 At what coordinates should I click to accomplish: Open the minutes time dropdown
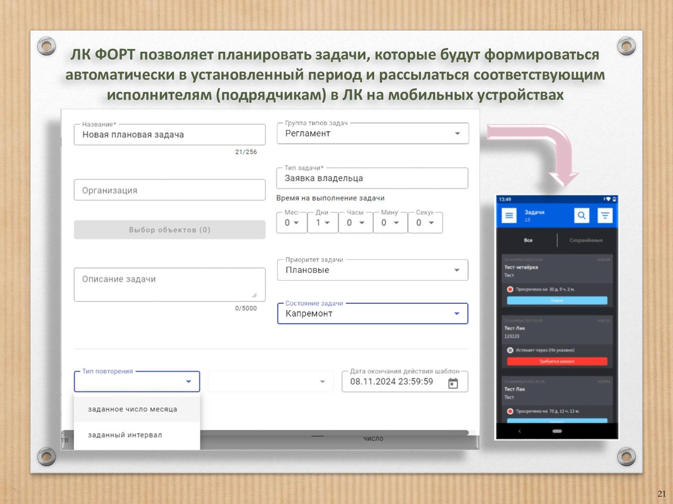tap(390, 223)
